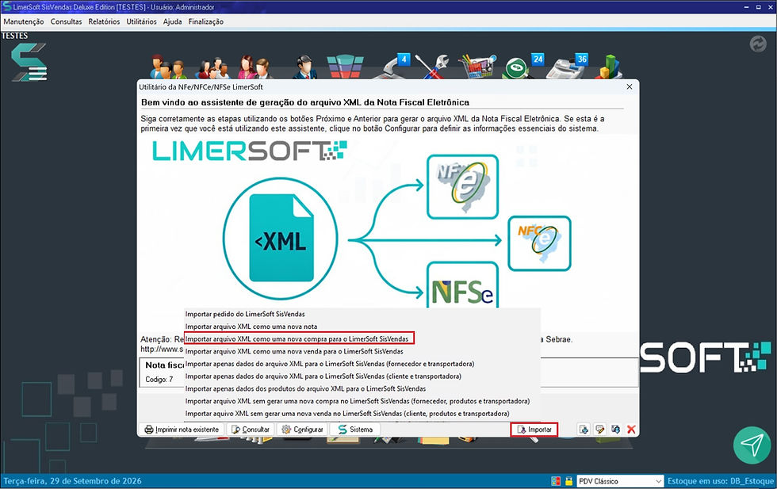The height and width of the screenshot is (489, 777).
Task: Click the document with blue plus icon
Action: pyautogui.click(x=584, y=430)
